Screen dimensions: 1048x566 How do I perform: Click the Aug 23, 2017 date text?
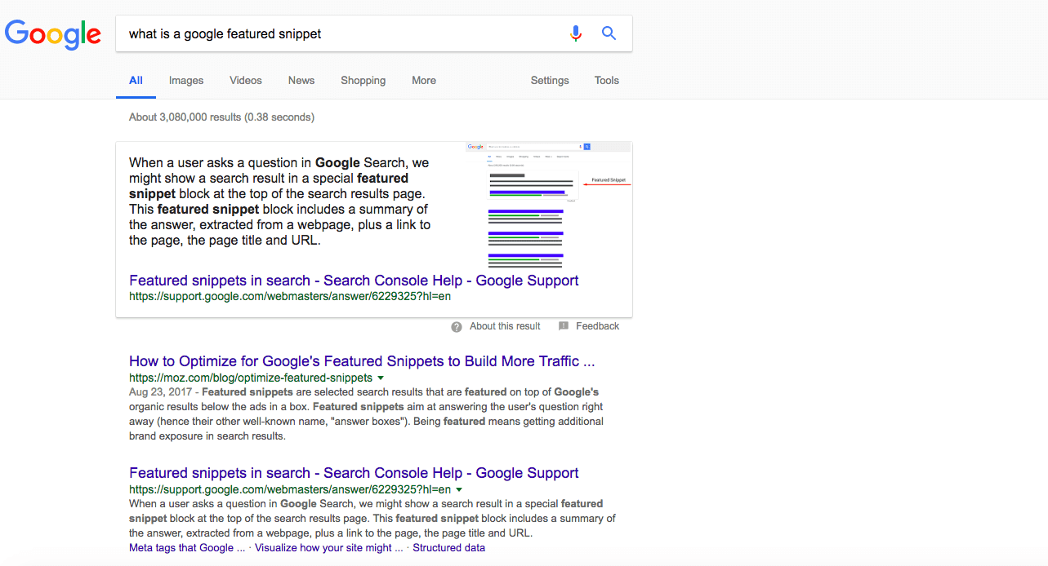tap(162, 392)
